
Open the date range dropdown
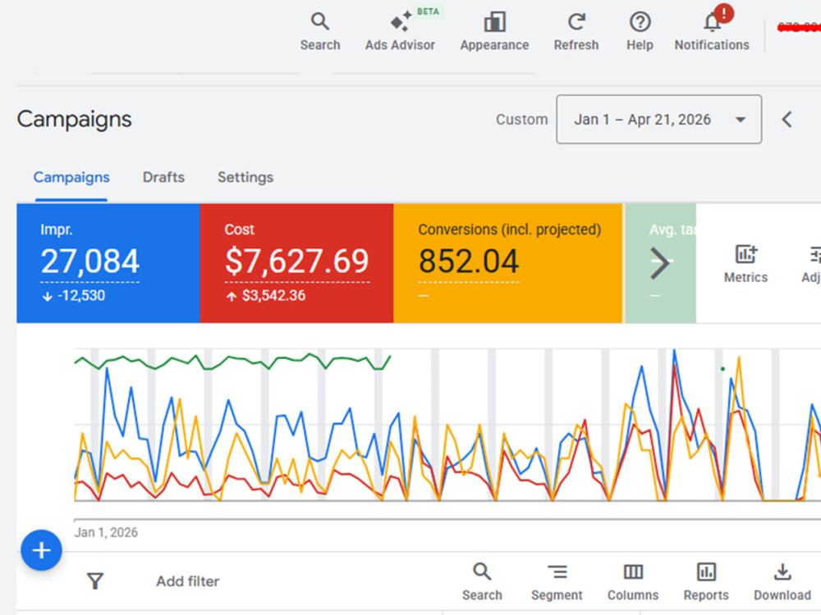point(658,119)
